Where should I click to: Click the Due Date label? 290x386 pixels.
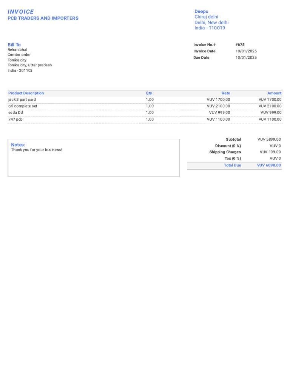[201, 57]
